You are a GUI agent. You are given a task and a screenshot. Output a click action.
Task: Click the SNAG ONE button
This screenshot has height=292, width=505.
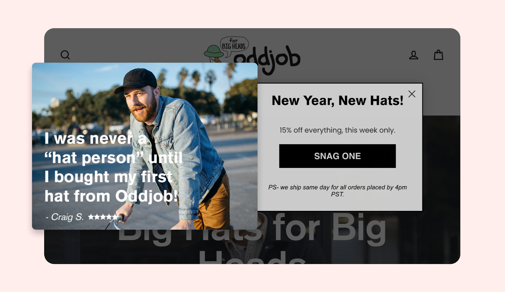[337, 156]
